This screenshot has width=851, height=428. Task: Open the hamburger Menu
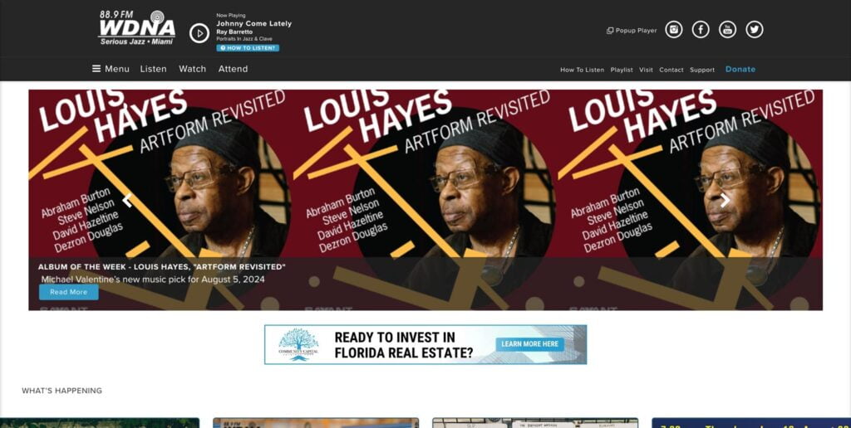coord(111,69)
